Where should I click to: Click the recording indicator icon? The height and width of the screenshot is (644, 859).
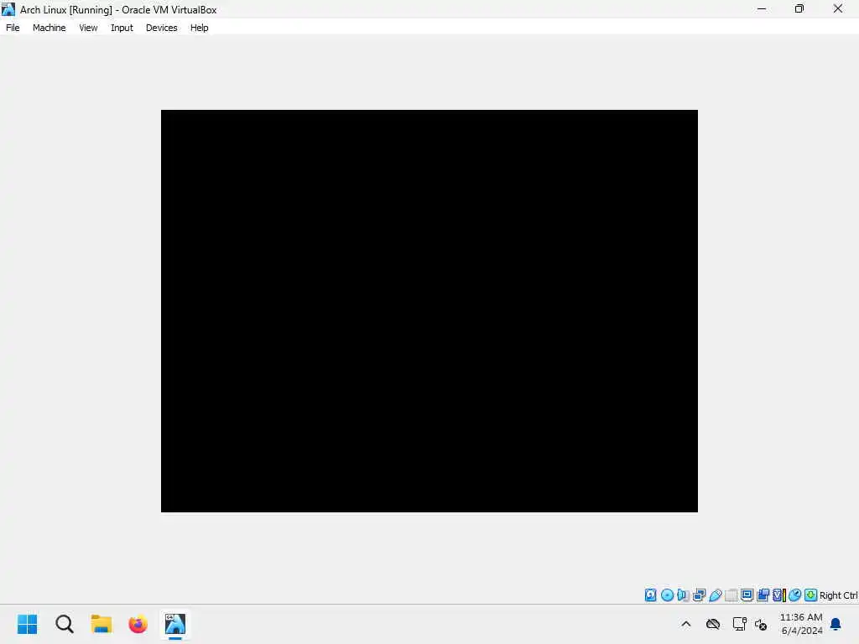(763, 595)
